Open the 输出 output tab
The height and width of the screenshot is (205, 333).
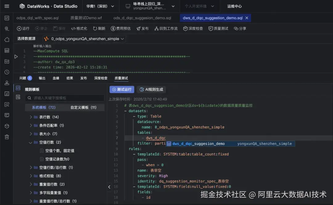(x=42, y=78)
